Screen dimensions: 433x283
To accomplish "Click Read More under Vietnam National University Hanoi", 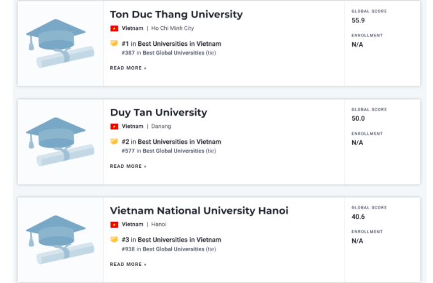I will click(x=127, y=264).
